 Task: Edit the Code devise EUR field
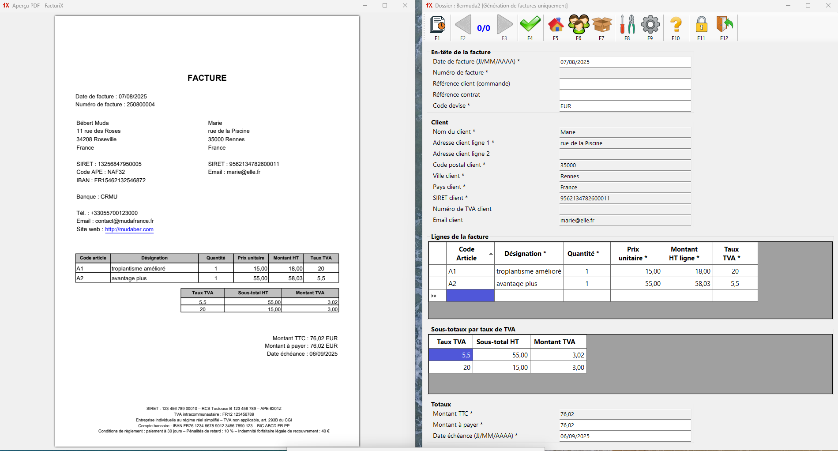tap(625, 106)
